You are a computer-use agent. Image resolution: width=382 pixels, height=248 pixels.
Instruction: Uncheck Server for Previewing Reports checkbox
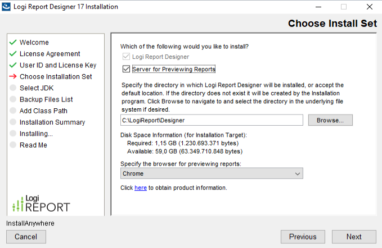[x=125, y=70]
